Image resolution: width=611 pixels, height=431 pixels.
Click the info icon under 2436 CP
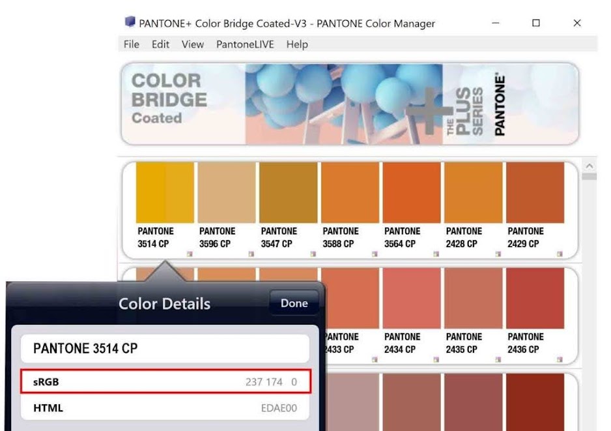[560, 359]
